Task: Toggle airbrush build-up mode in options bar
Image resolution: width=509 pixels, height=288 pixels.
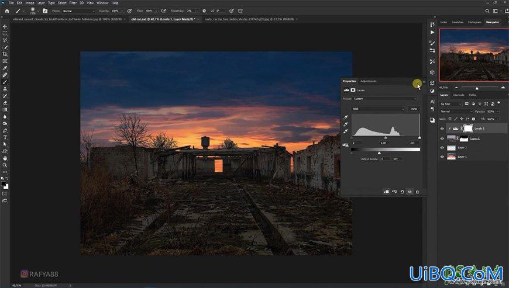Action: (164, 11)
